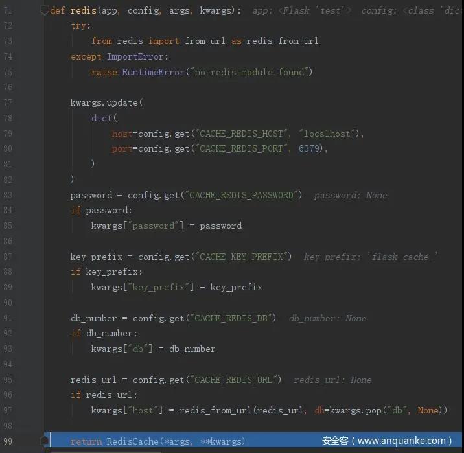Viewport: 464px width, 453px height.
Task: Click 'kwargs.pop("db", None)' call on line 97
Action: pos(386,410)
